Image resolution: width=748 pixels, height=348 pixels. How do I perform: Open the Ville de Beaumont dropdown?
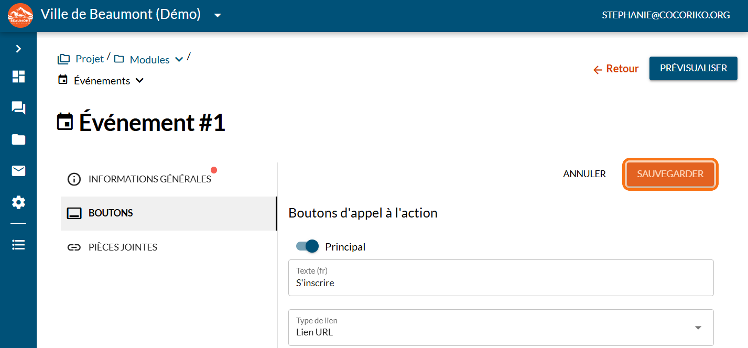(x=218, y=16)
